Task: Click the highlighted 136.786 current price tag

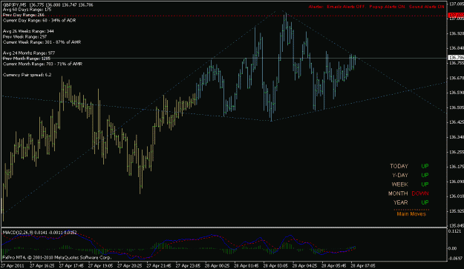Action: click(456, 57)
